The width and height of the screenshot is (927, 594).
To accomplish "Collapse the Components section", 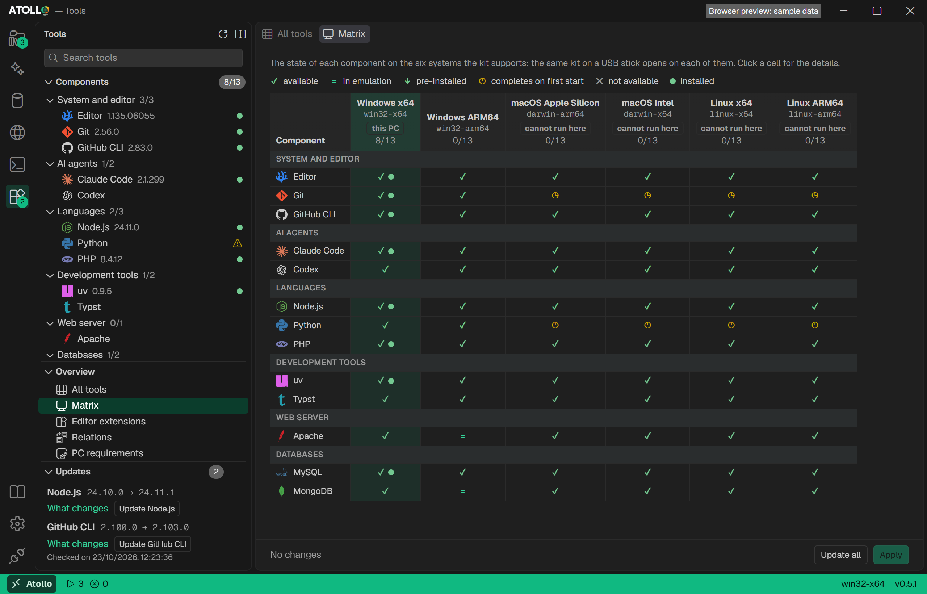I will coord(49,82).
